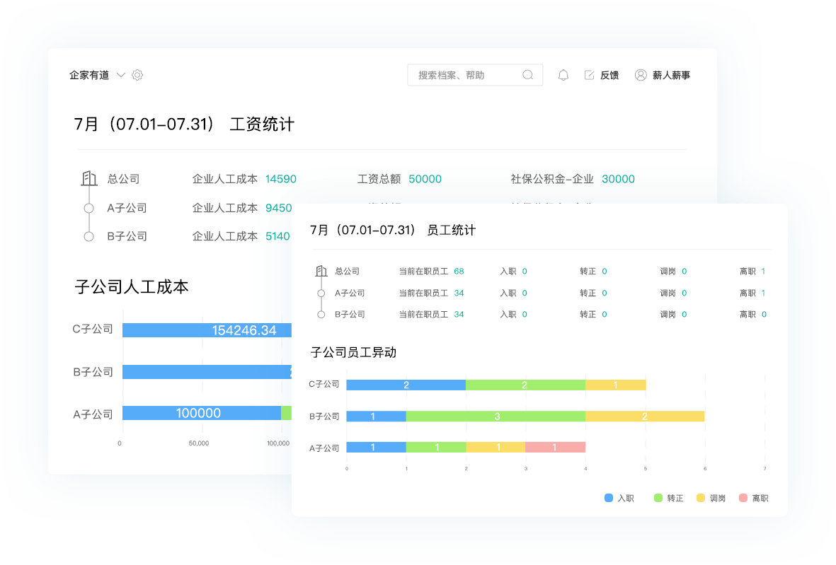The image size is (836, 565).
Task: Expand the 企家有道 company dropdown chevron
Action: pyautogui.click(x=121, y=75)
